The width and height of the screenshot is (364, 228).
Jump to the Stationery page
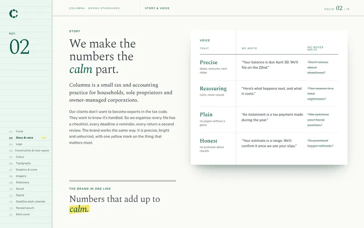(x=22, y=182)
